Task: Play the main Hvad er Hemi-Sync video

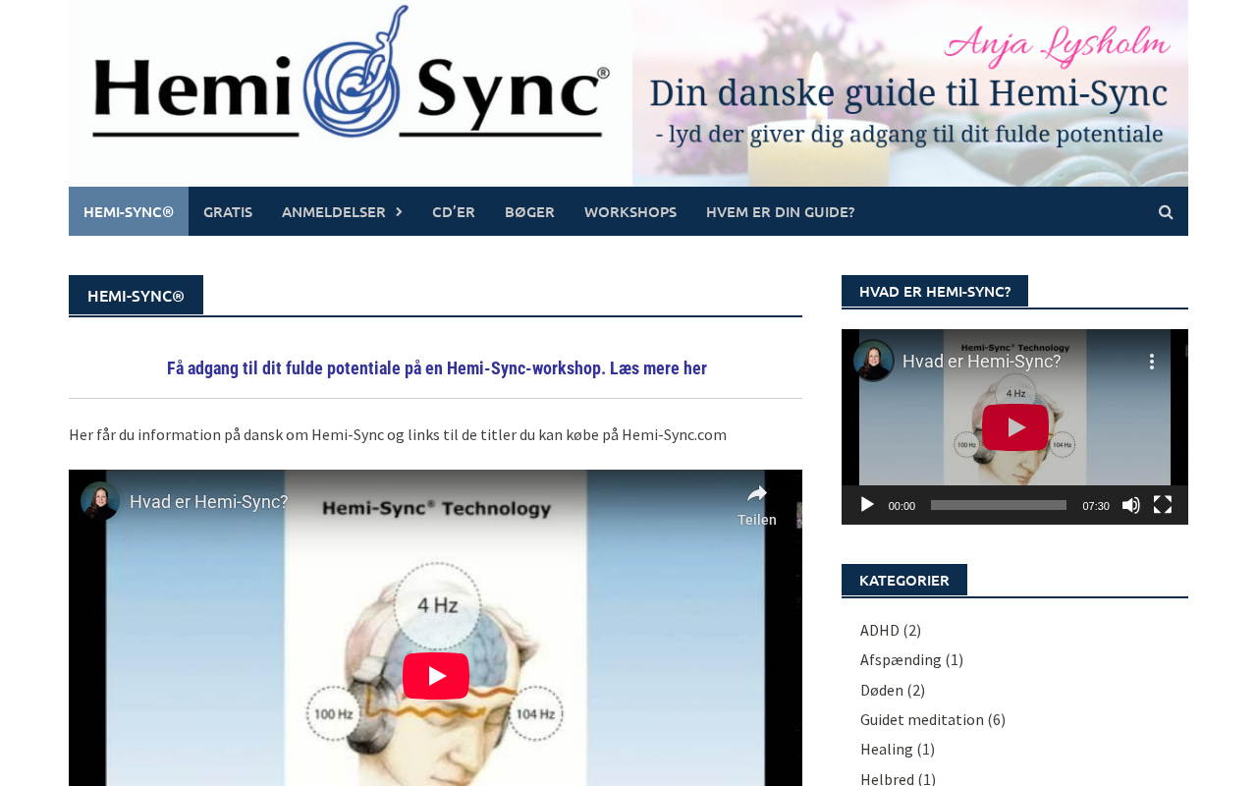Action: [436, 676]
